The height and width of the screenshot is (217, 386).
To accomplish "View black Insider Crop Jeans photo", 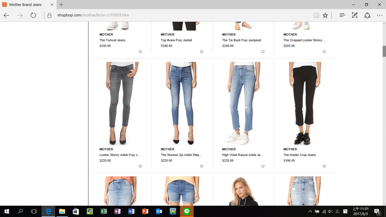I will 305,103.
